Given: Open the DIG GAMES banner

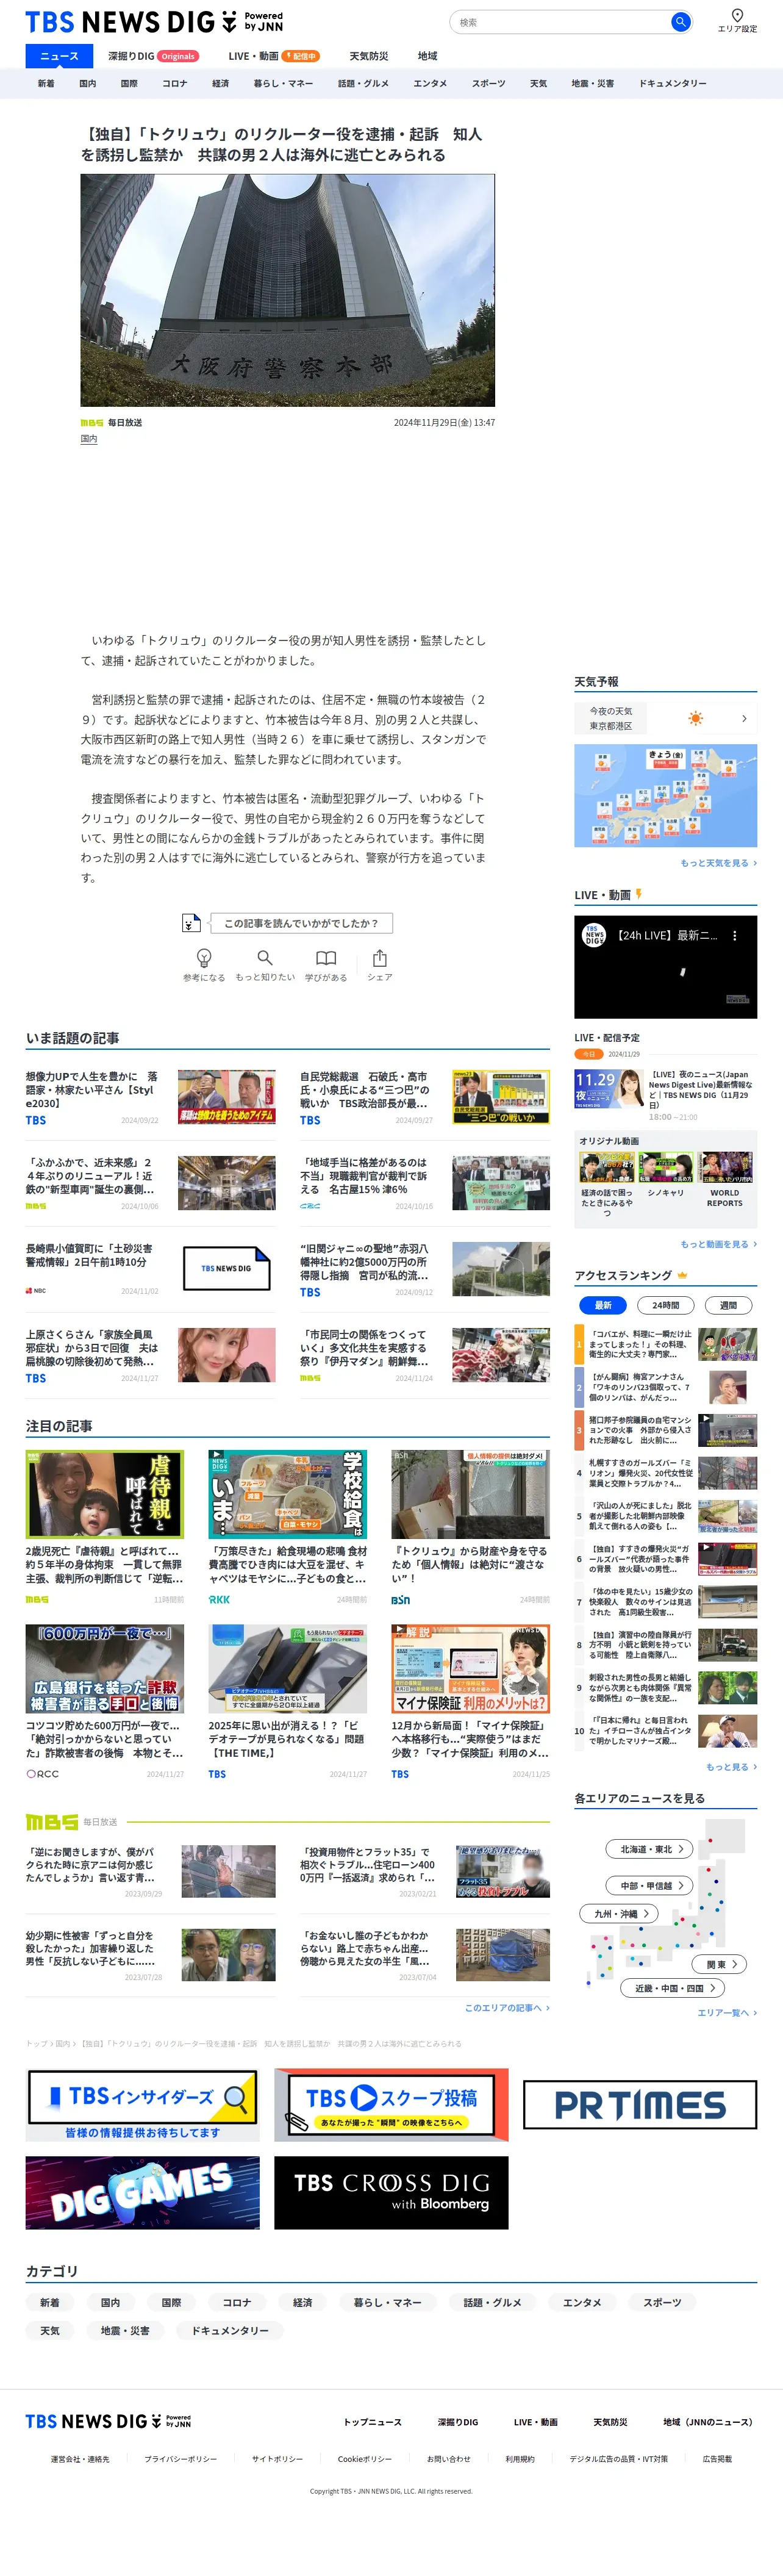Looking at the screenshot, I should (x=142, y=2192).
